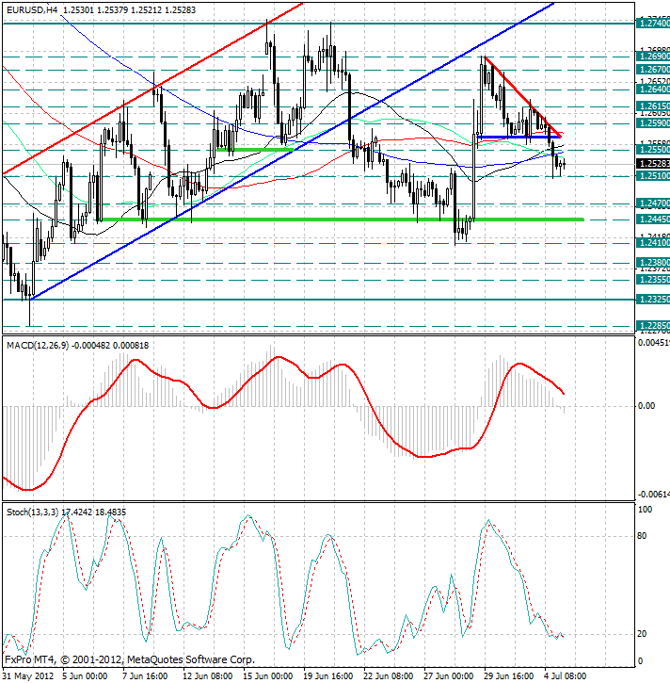Click the current price tag 1.2528
670x683 pixels.
[652, 164]
